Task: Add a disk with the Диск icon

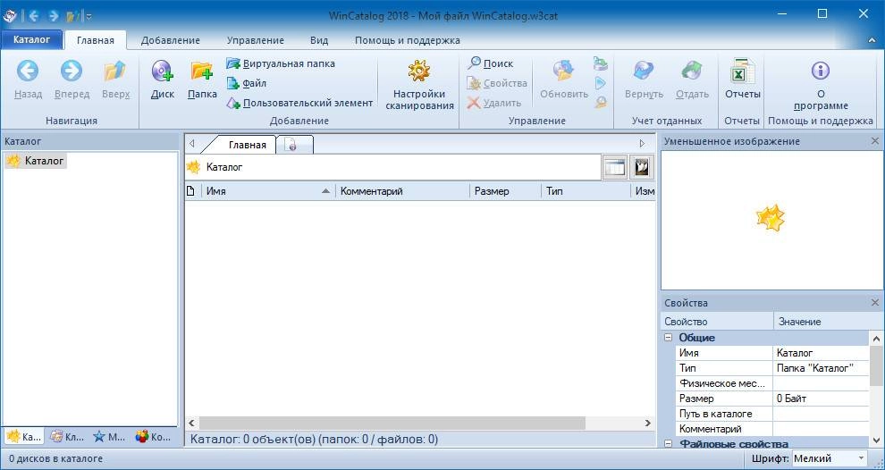Action: point(163,71)
